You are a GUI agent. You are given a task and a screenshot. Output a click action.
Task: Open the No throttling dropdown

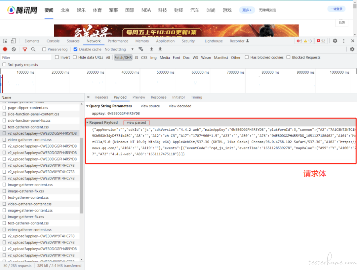click(119, 49)
